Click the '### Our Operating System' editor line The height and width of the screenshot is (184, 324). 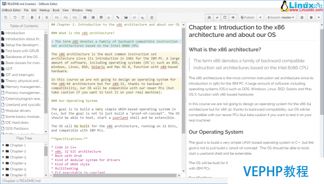tap(74, 101)
